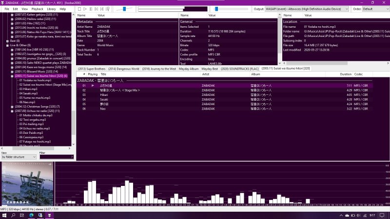Open the File menu
This screenshot has width=390, height=219.
tap(7, 9)
